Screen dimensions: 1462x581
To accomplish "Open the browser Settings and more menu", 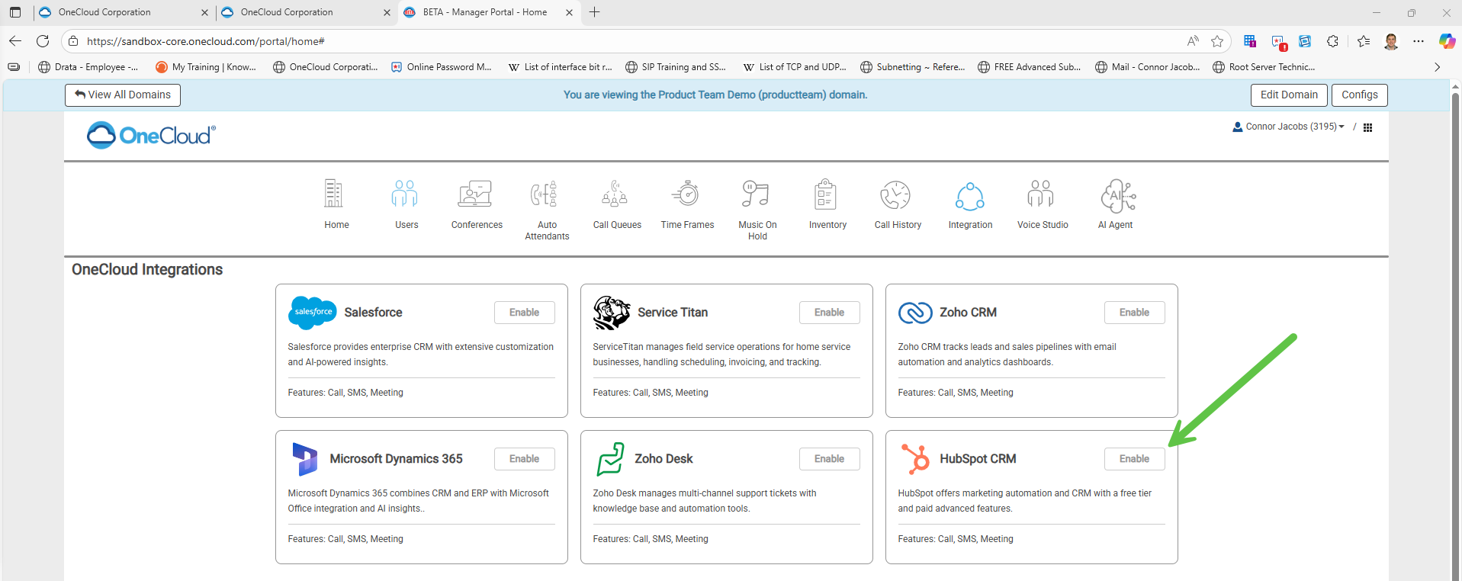I will (1419, 41).
